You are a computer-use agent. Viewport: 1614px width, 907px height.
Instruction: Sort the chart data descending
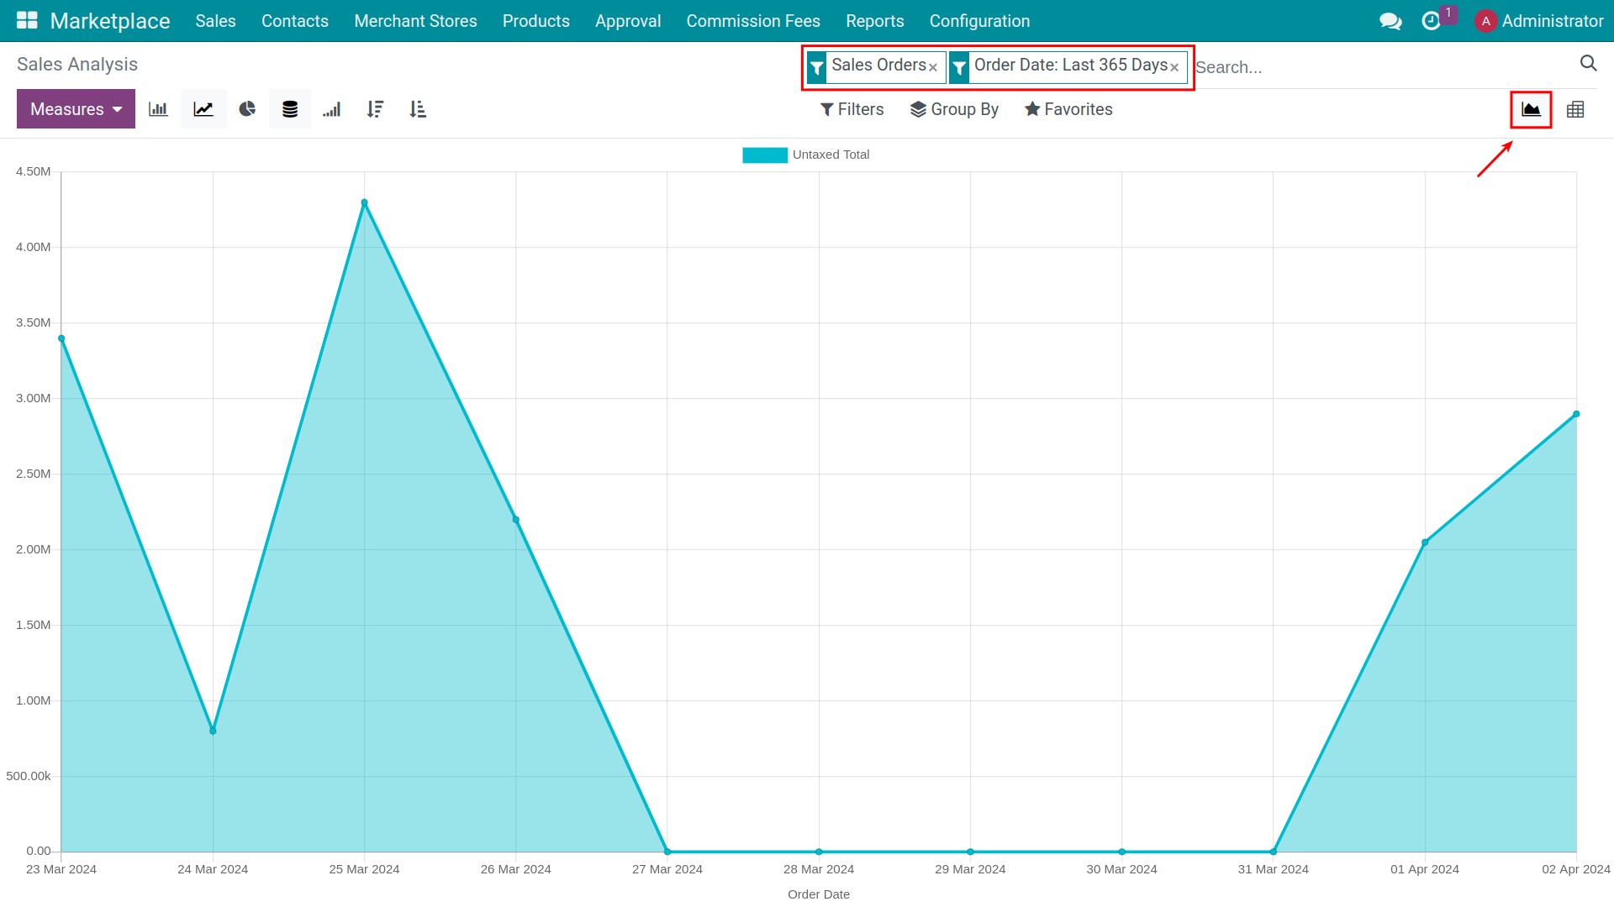375,109
